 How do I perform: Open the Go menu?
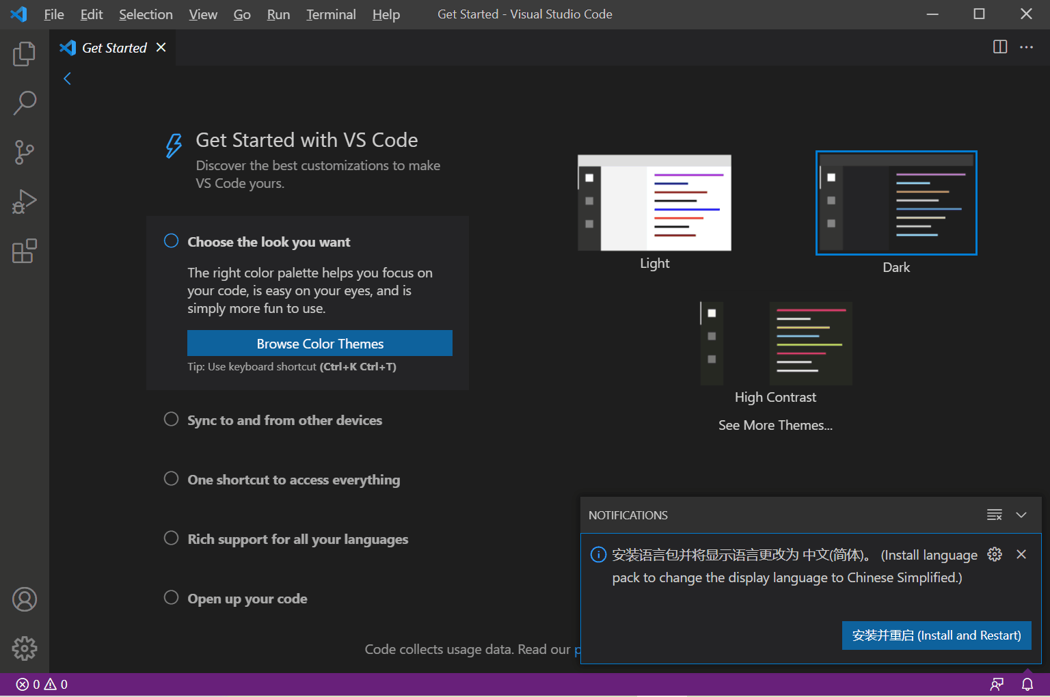point(242,14)
